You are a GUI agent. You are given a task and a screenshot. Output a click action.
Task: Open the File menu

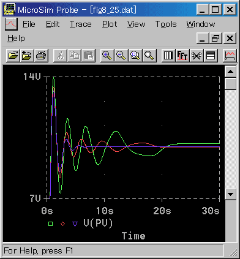coord(29,24)
